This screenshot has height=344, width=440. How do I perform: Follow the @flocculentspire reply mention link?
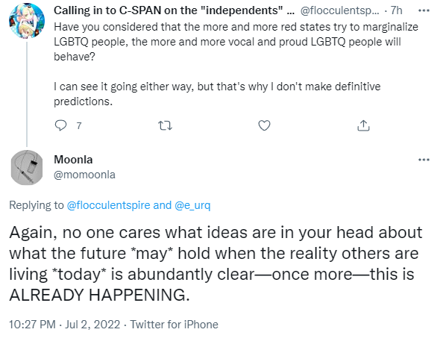(x=108, y=205)
